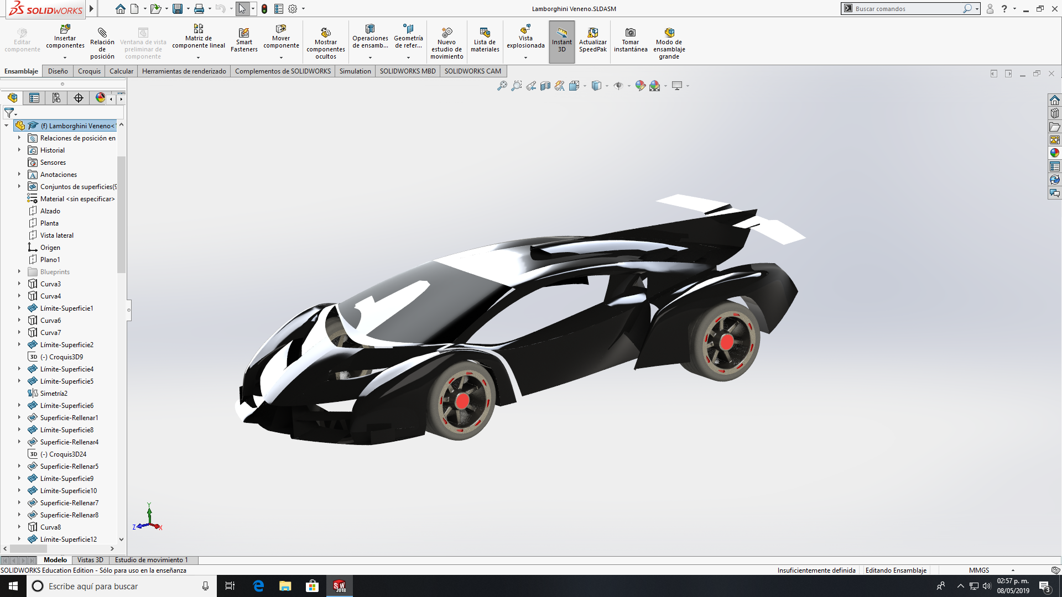Open Geometría de referencia tool
The width and height of the screenshot is (1062, 597).
coord(408,37)
